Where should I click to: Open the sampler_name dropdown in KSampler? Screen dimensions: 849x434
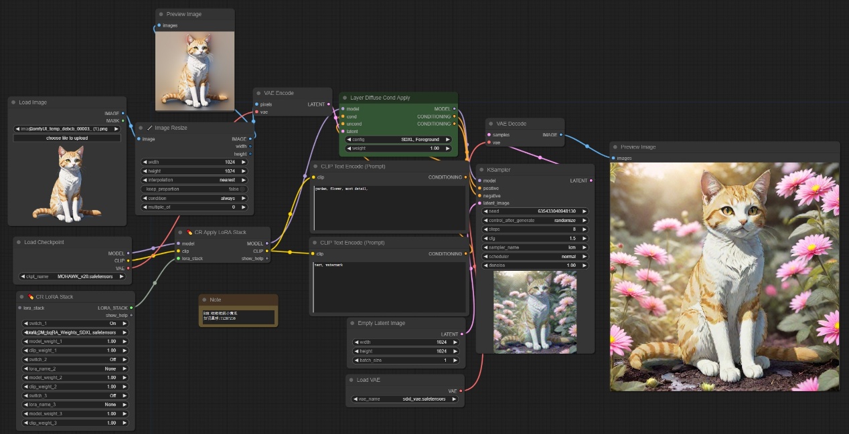tap(534, 247)
